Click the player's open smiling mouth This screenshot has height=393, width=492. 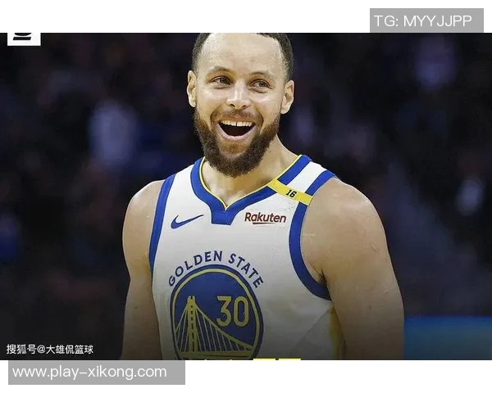(237, 129)
